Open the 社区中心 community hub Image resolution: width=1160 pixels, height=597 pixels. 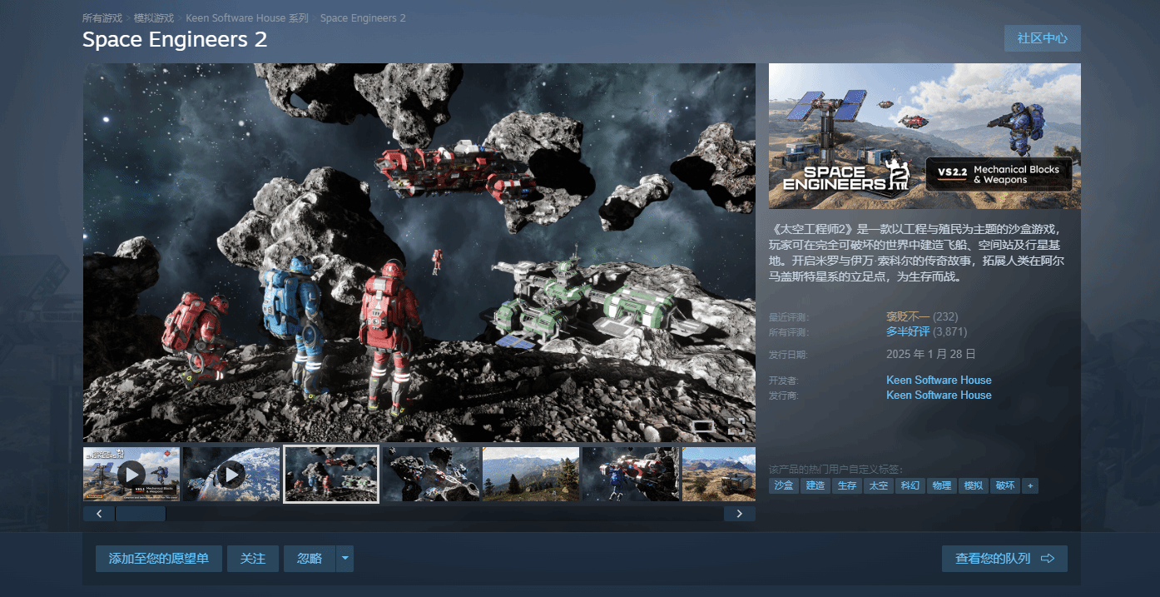coord(1042,38)
